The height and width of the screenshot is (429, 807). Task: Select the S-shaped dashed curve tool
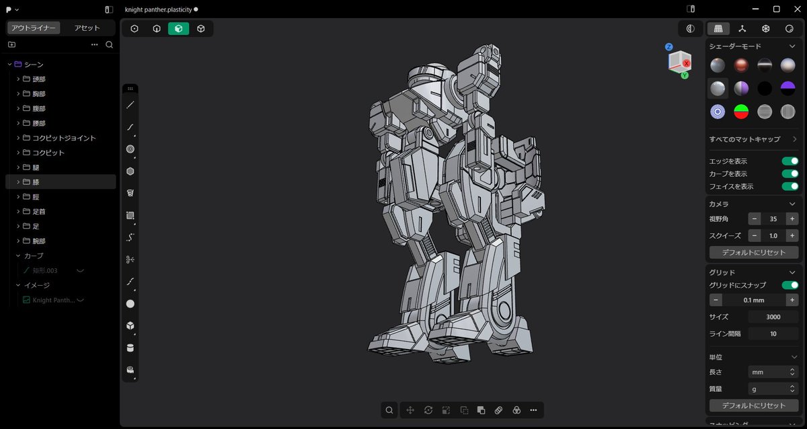pos(130,237)
